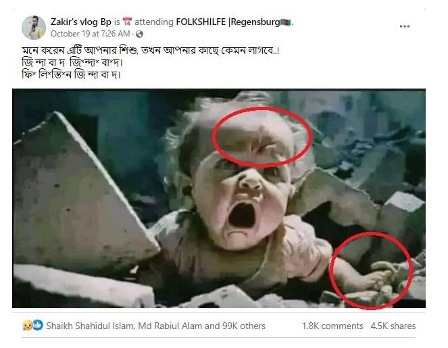Click the red circle on baby's forehead
Screen dimensions: 448x348
click(x=262, y=137)
